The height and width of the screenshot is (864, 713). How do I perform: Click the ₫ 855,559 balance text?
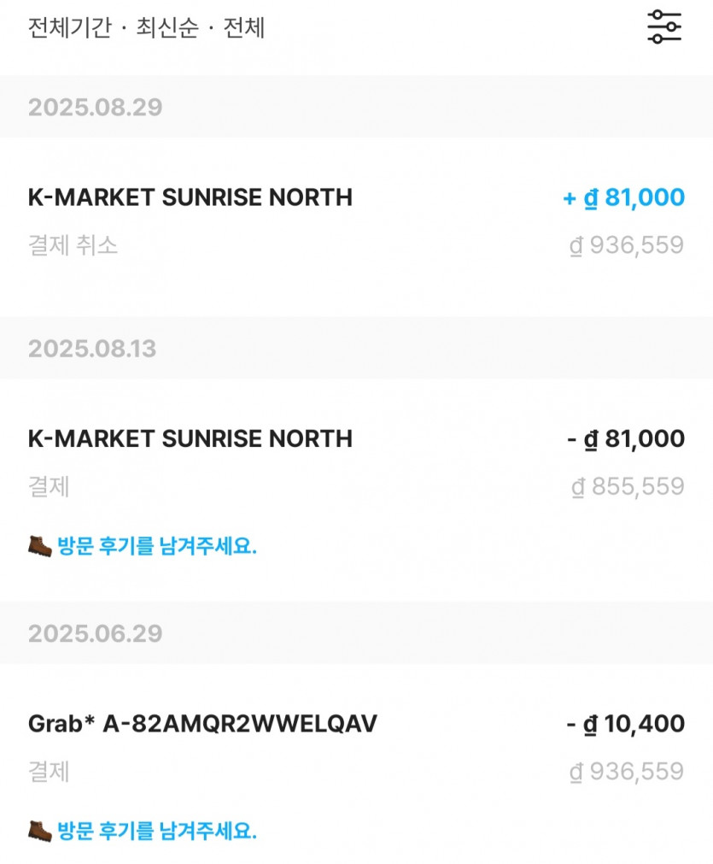pos(627,487)
